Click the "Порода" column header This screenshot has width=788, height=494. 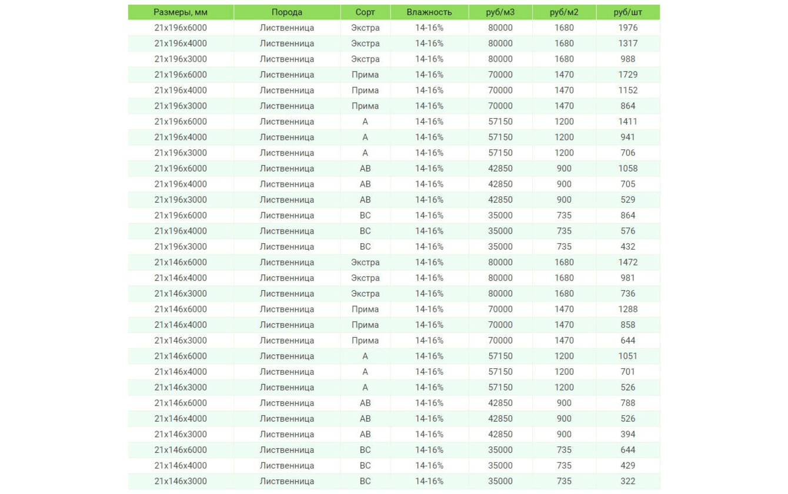(287, 12)
